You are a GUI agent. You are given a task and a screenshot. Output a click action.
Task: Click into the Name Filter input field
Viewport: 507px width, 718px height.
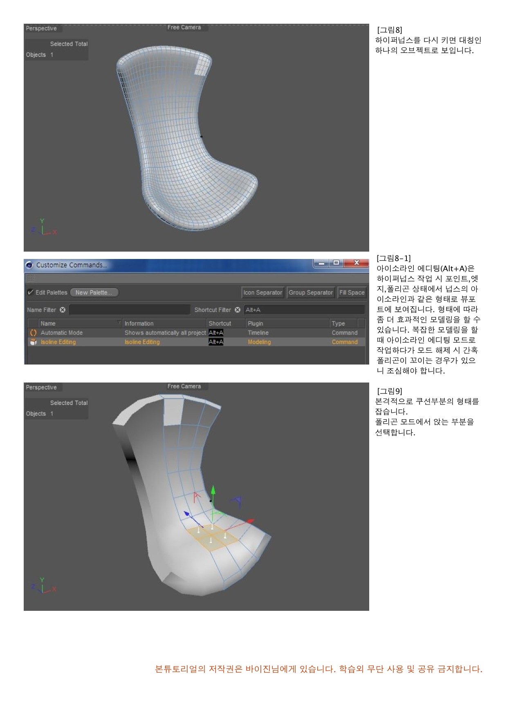click(x=130, y=310)
